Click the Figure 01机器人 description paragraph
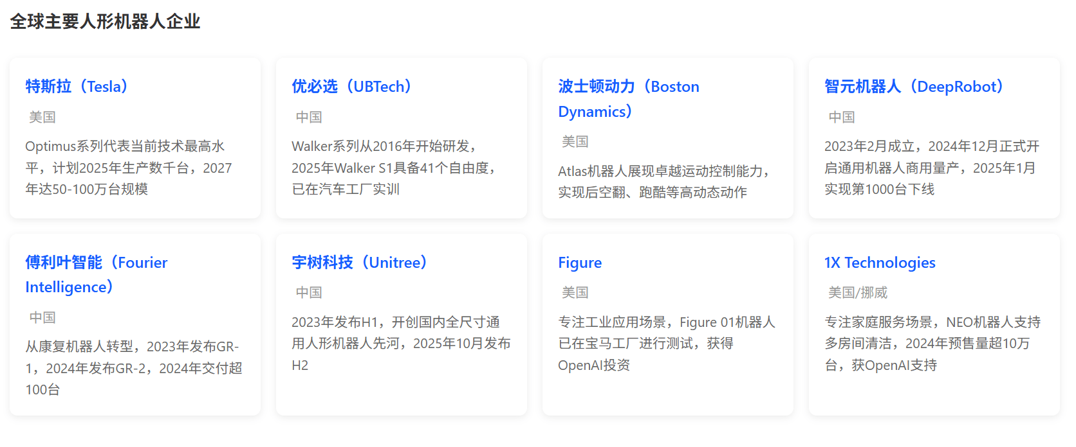Screen dimensions: 1076x447 pyautogui.click(x=666, y=344)
